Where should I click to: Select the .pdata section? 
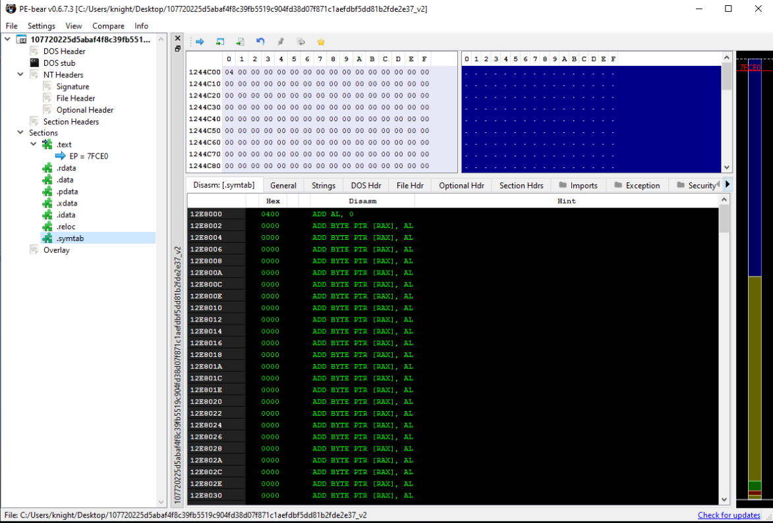coord(67,192)
